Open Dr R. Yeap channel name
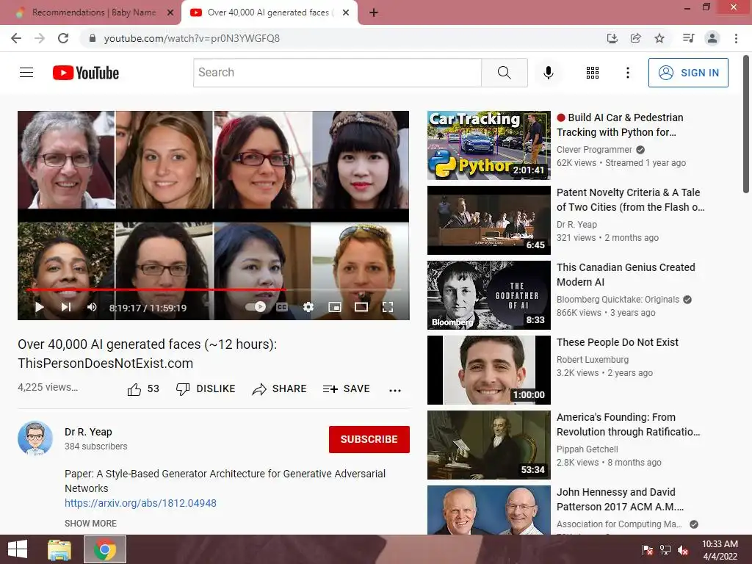 pos(88,432)
